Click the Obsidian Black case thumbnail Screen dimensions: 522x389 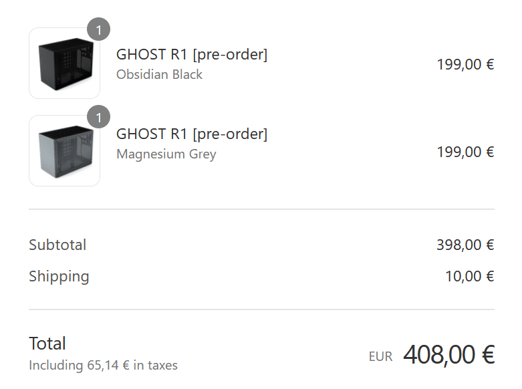click(65, 63)
